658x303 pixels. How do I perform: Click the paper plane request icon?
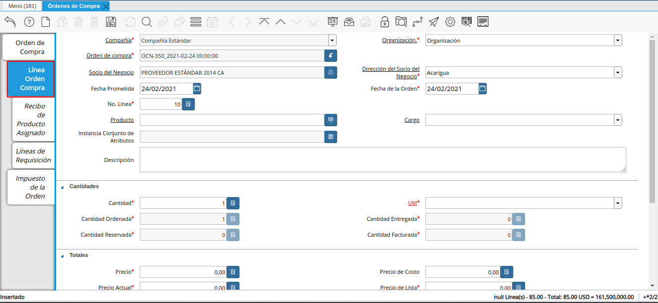click(x=434, y=22)
